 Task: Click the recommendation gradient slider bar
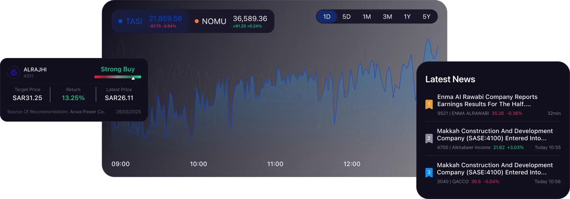coord(118,77)
